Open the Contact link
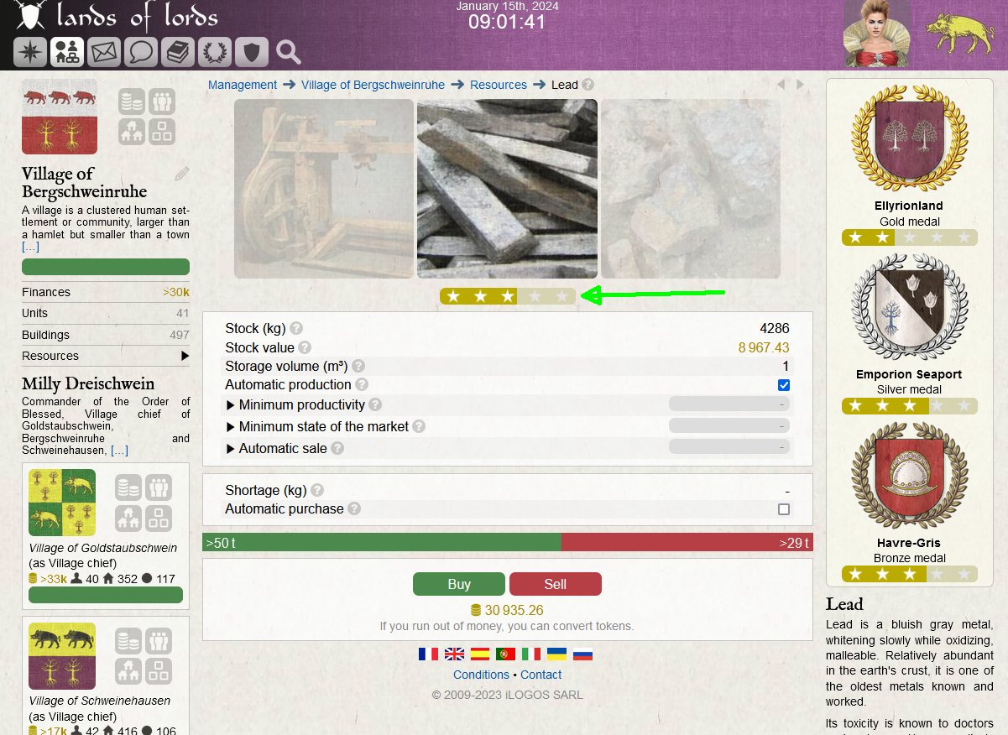 (x=541, y=675)
